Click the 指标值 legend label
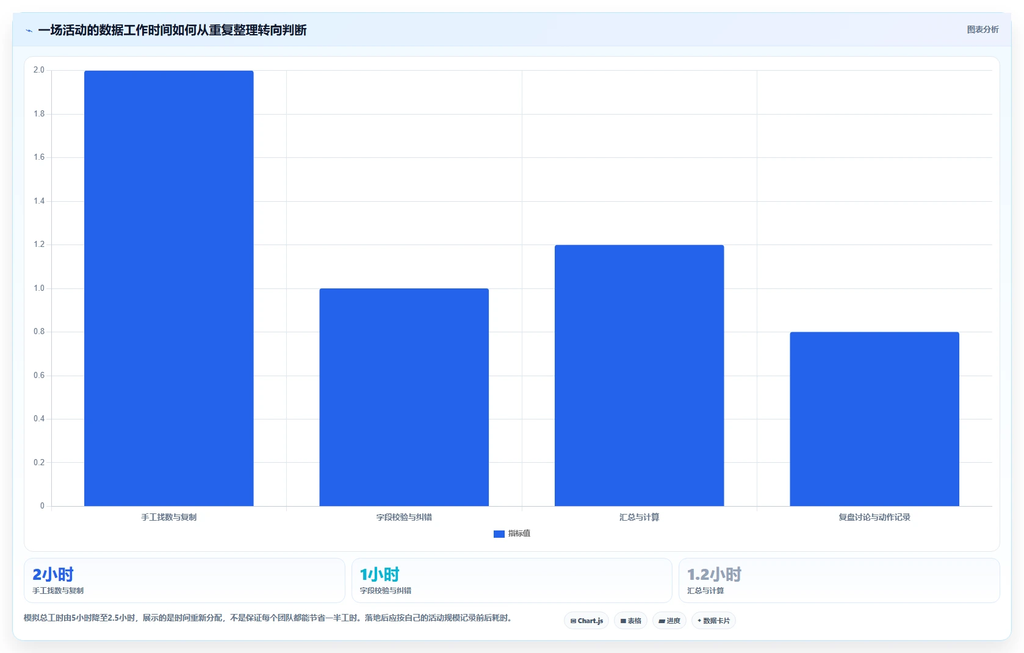Screen dimensions: 1024x653 point(519,533)
